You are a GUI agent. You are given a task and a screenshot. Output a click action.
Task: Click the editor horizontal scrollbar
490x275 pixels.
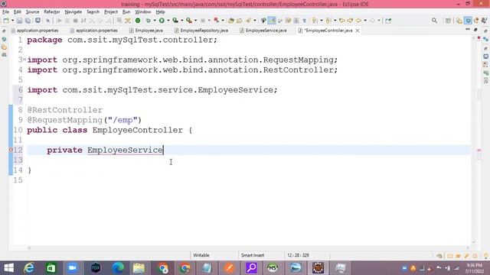coord(248,247)
